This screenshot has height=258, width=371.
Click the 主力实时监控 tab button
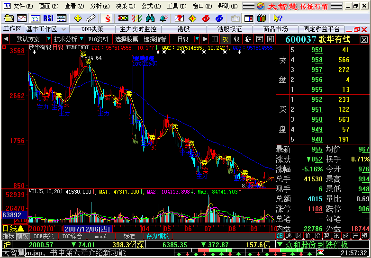(x=138, y=29)
